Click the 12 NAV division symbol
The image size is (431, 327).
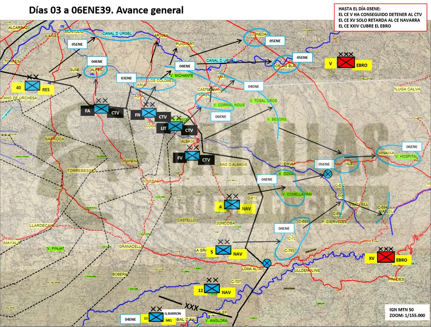(212, 289)
